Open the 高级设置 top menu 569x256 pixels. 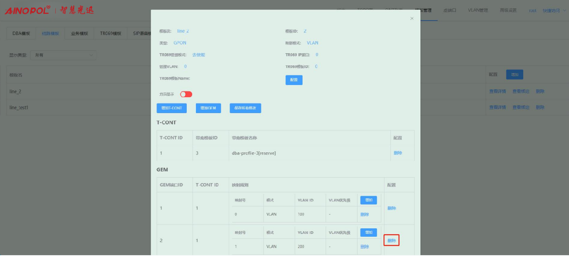point(508,10)
